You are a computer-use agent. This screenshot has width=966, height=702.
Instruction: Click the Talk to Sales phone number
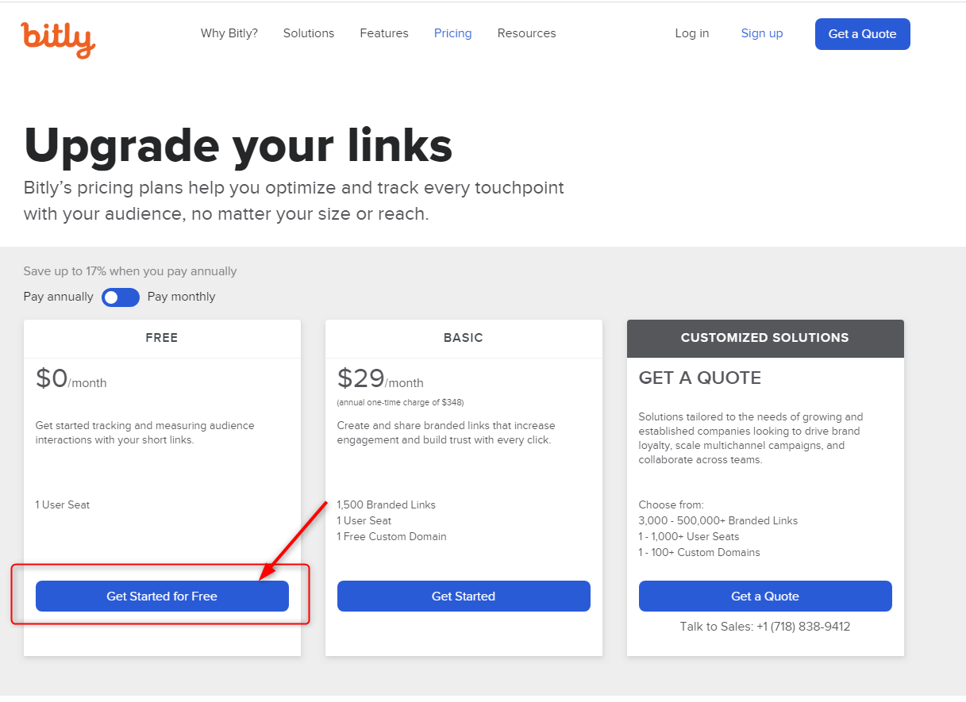coord(803,627)
